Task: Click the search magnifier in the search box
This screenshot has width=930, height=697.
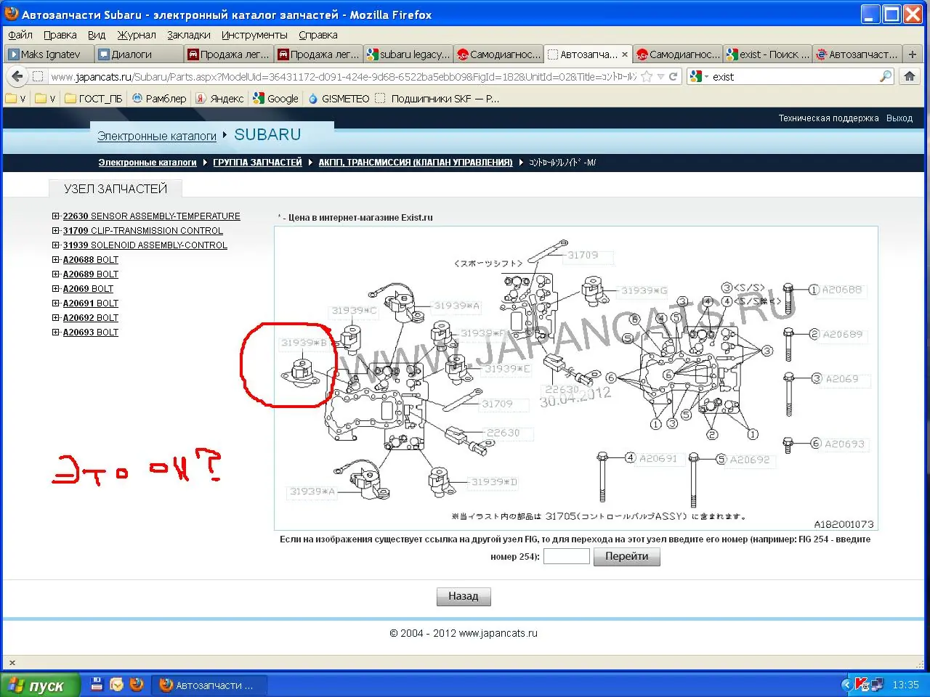Action: [886, 76]
